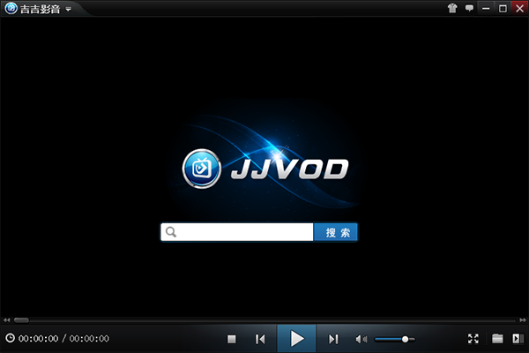The width and height of the screenshot is (529, 353).
Task: Click the clock icon beside elapsed time
Action: pos(10,338)
